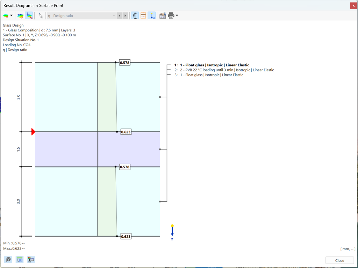Click the Close button
The width and height of the screenshot is (358, 268).
(339, 260)
